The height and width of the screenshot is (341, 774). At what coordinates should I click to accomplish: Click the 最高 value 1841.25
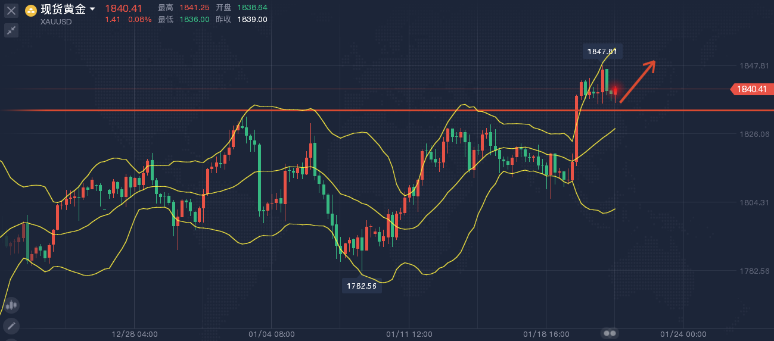[194, 8]
